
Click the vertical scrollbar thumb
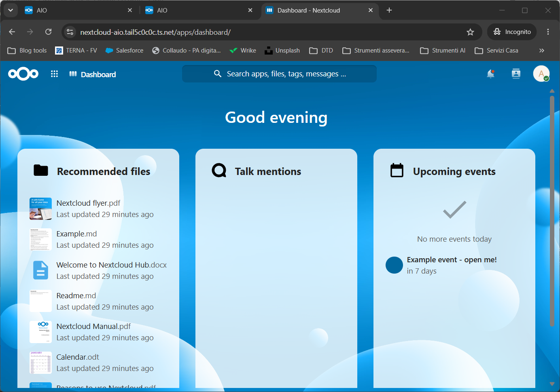pyautogui.click(x=552, y=211)
